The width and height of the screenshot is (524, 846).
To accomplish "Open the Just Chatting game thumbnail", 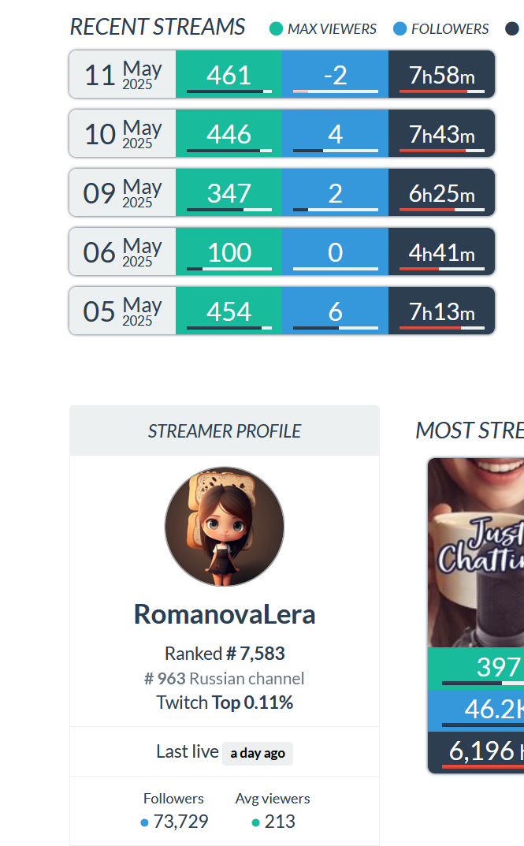I will click(x=476, y=553).
